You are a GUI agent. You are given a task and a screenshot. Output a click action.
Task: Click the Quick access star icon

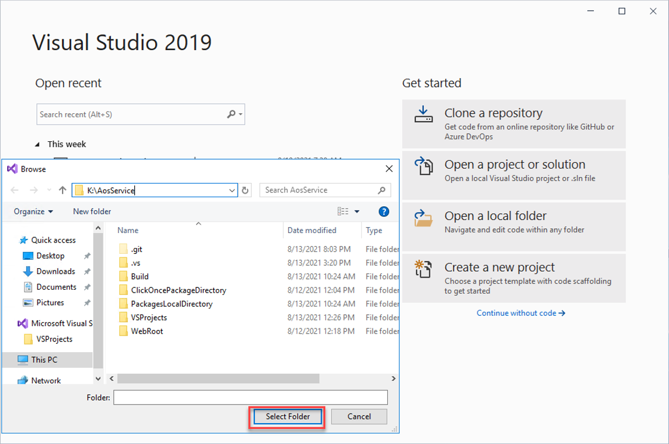[x=24, y=240]
